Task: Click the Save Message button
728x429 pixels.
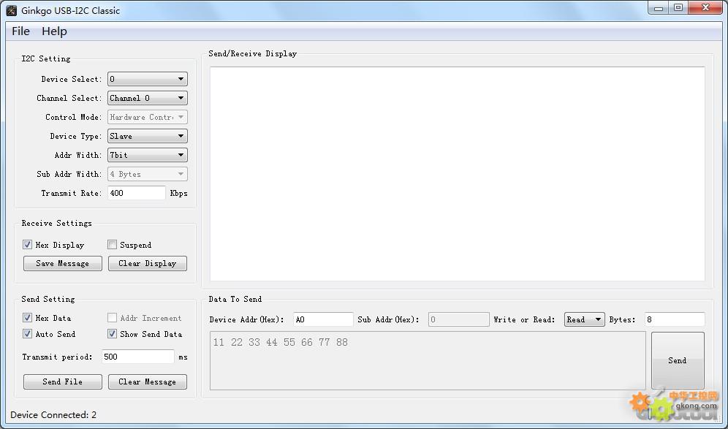Action: pos(63,263)
